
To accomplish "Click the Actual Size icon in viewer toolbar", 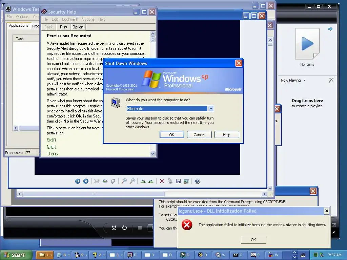I will 105,181.
